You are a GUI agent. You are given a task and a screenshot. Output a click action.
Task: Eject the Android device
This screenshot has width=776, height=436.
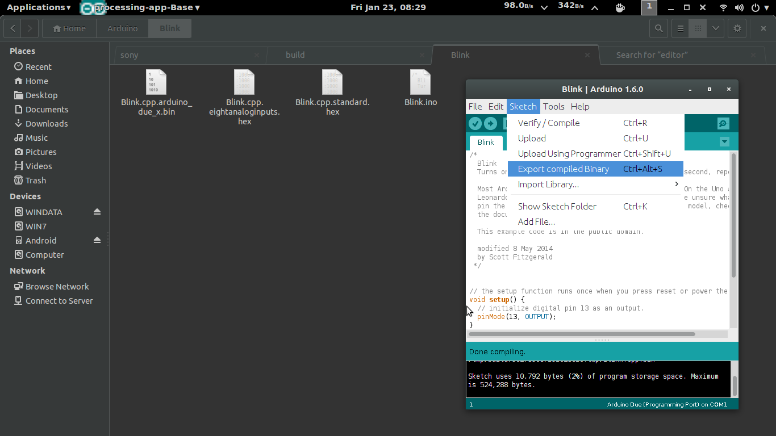click(97, 240)
